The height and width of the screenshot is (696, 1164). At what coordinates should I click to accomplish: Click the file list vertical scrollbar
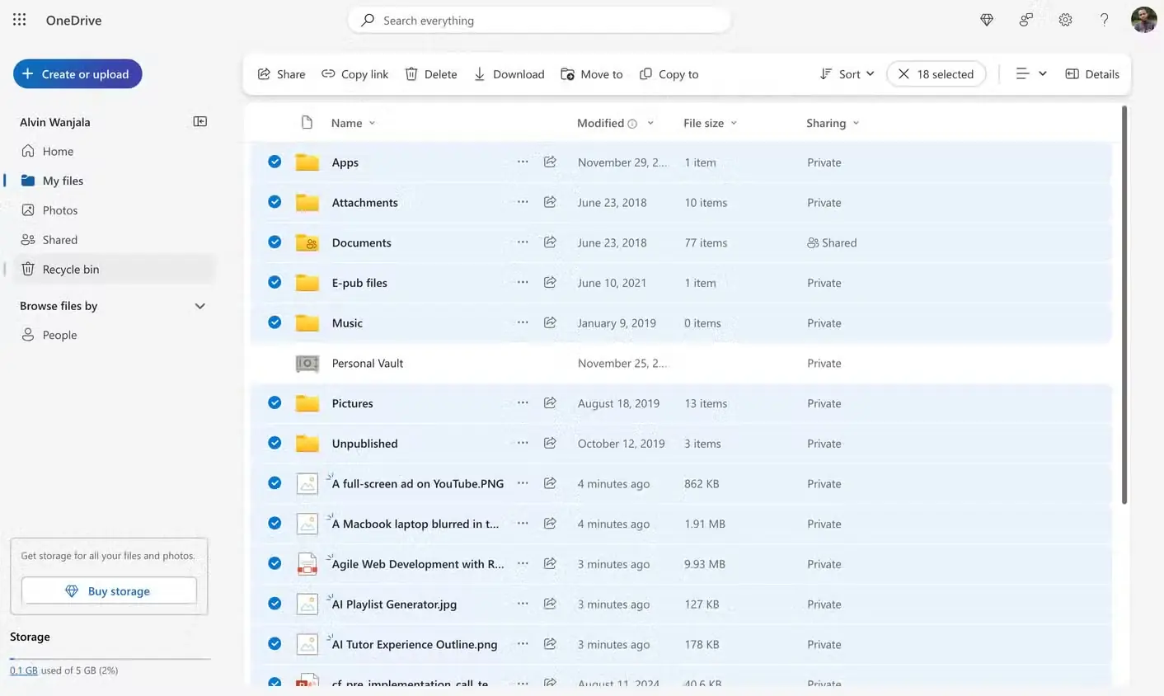1124,305
